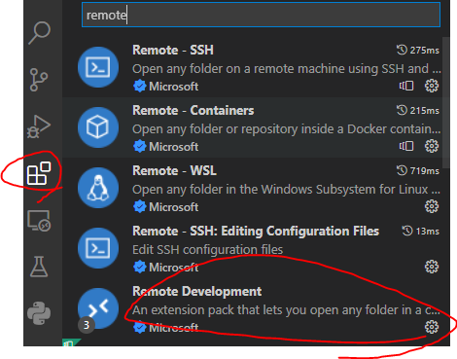Open the Remote Explorer view
Viewport: 457px width, 359px height.
tap(39, 221)
